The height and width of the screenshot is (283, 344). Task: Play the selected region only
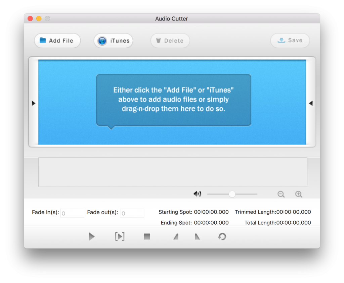120,237
